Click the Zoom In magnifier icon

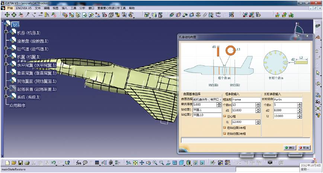155,163
